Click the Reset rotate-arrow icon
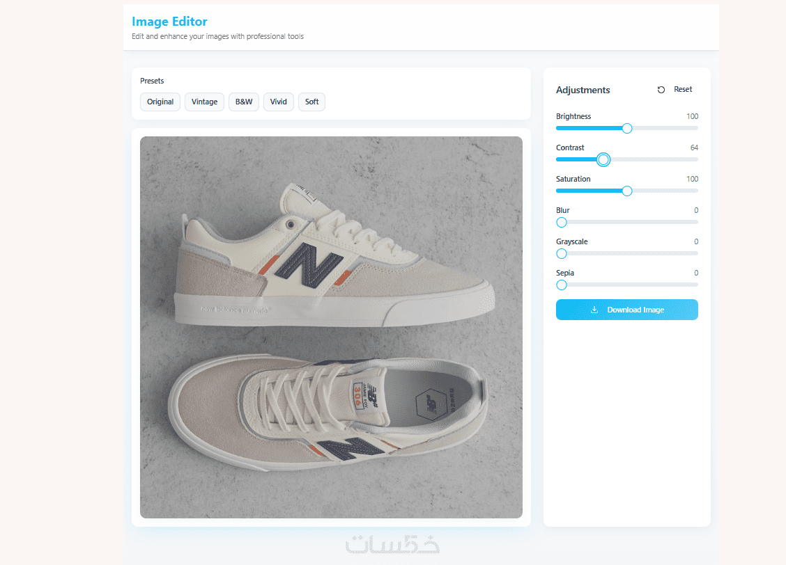 coord(661,90)
